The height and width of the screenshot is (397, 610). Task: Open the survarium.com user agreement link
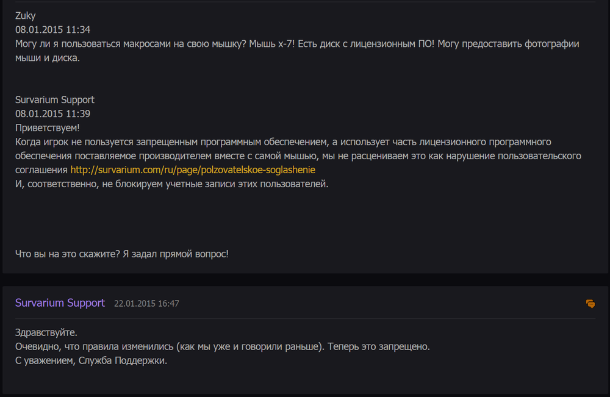pyautogui.click(x=193, y=170)
